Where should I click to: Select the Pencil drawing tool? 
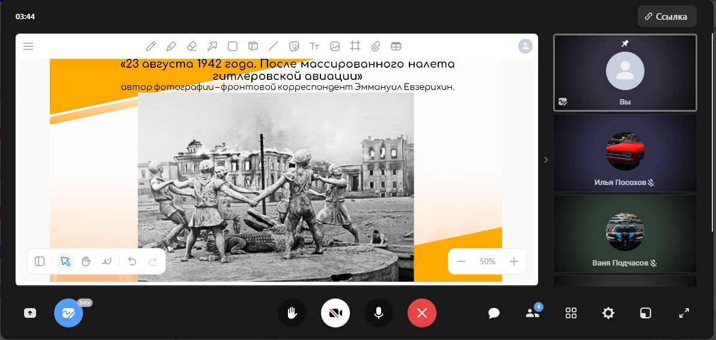151,46
